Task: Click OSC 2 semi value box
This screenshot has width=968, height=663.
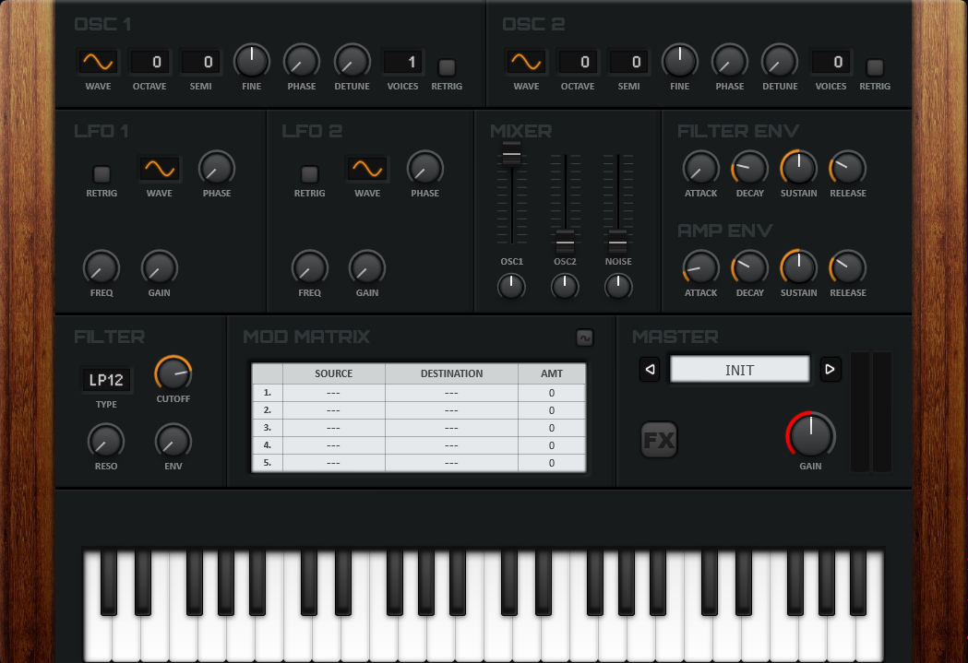Action: tap(629, 62)
